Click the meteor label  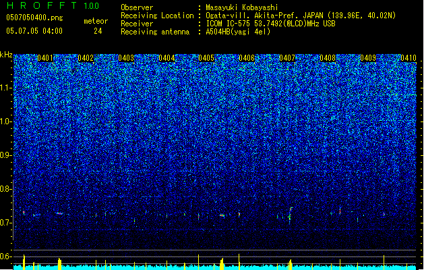(96, 21)
